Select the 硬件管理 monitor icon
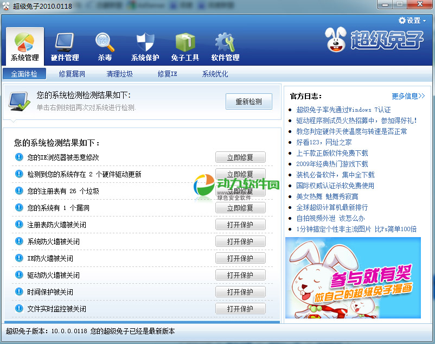Viewport: 435px width, 344px height. point(65,42)
